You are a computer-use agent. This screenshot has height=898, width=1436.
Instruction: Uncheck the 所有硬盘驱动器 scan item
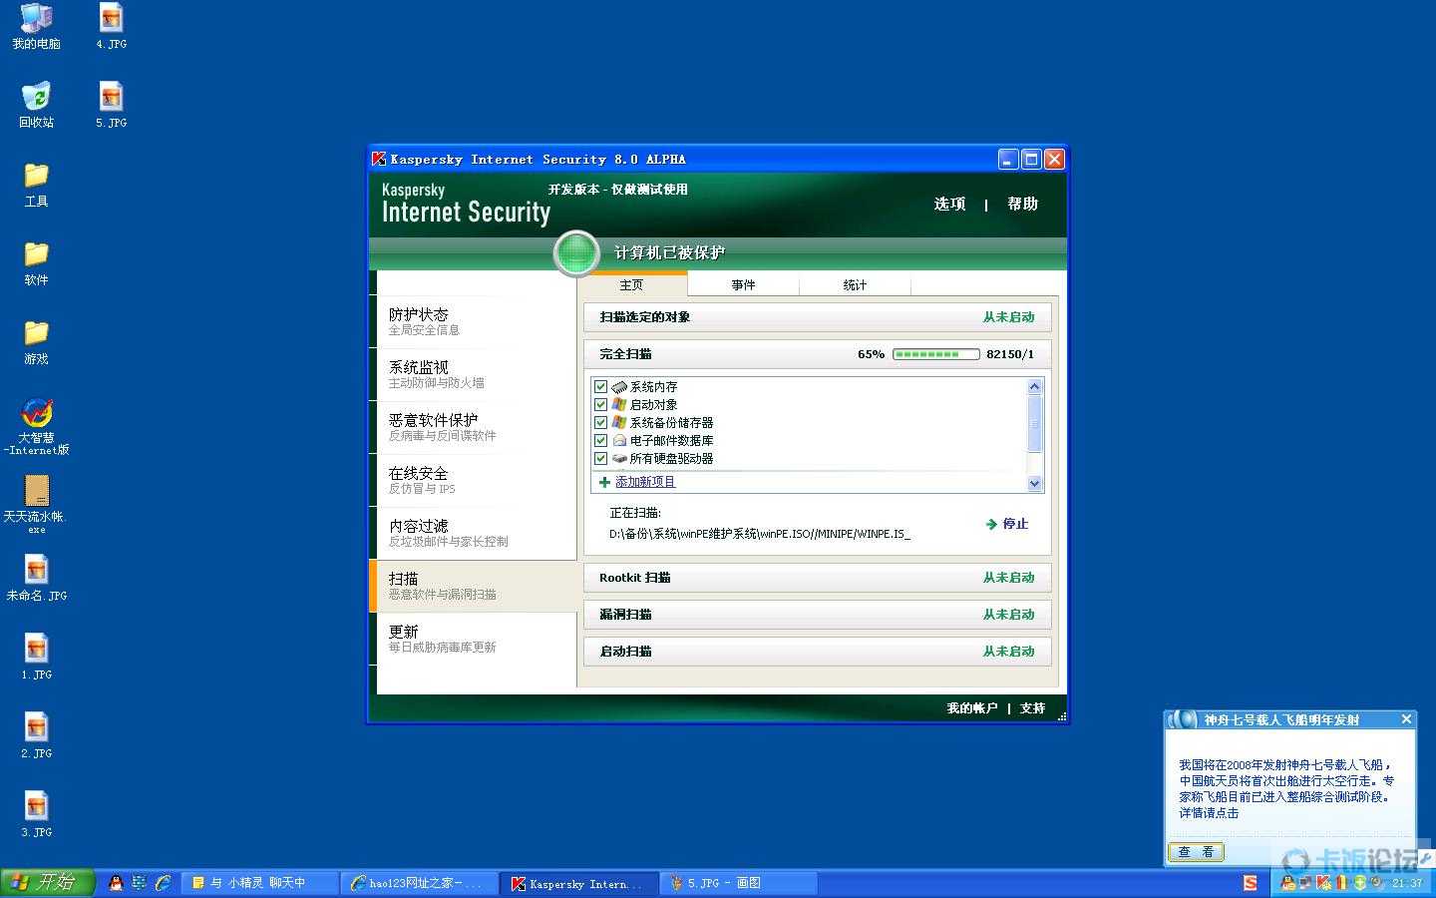click(x=600, y=458)
